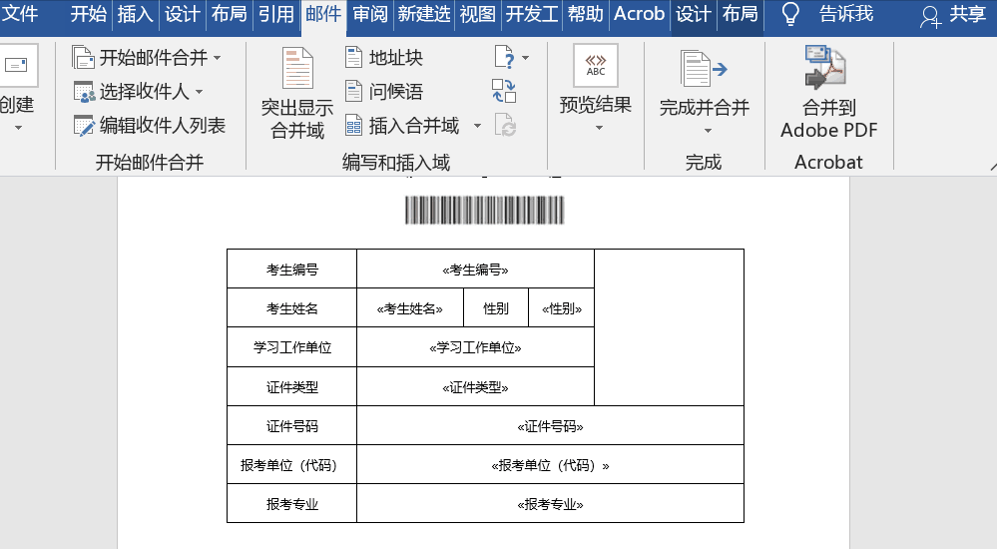
Task: Click the 完成并合并 icon
Action: [x=704, y=68]
